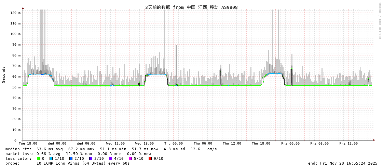Click the blue 2/10 loss color swatch
The image size is (383, 168).
tap(71, 158)
